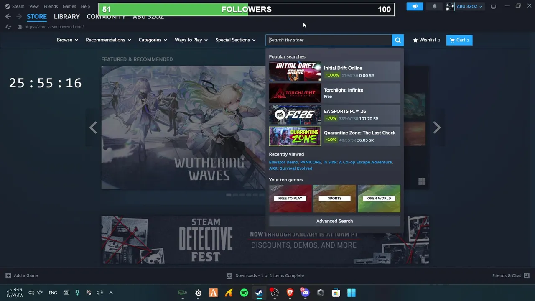Screen dimensions: 535x301
Task: Click the first carousel page indicator
Action: 229,195
